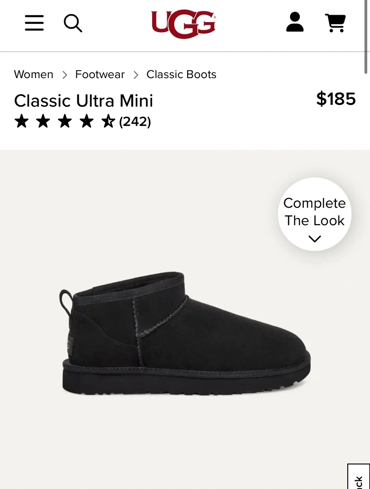The height and width of the screenshot is (489, 370).
Task: Click the half-filled fifth rating star
Action: (x=108, y=121)
